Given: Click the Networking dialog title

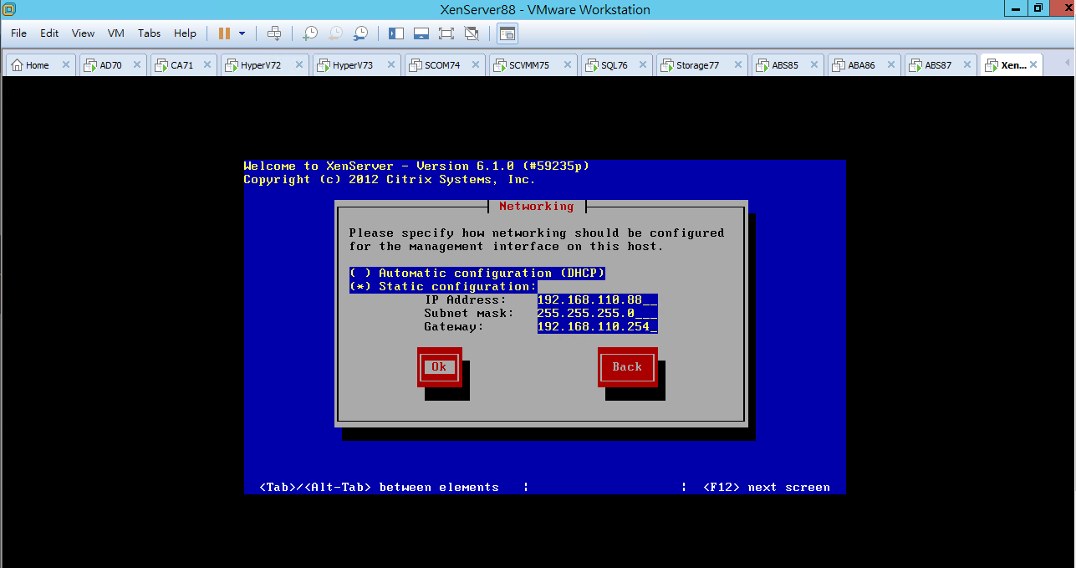Looking at the screenshot, I should click(537, 206).
